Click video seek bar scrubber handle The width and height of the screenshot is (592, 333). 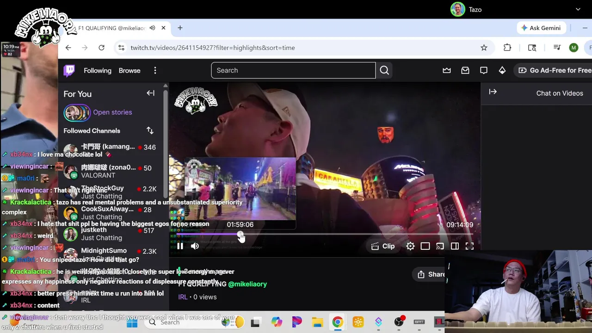[240, 234]
